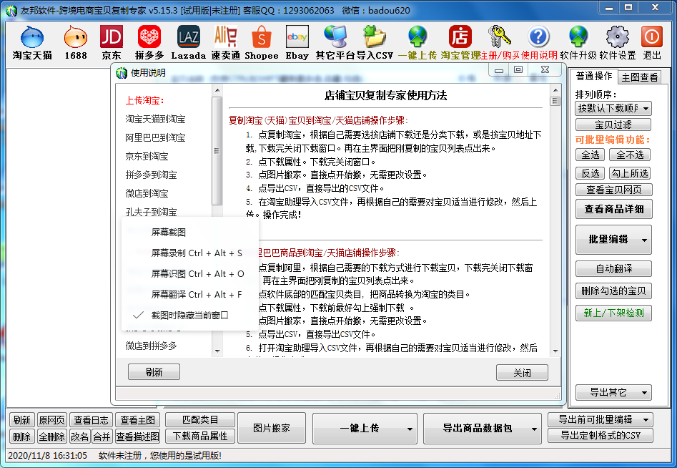Open the 淘宝天猫 platform icon
Viewport: 677px width, 468px height.
pyautogui.click(x=31, y=42)
